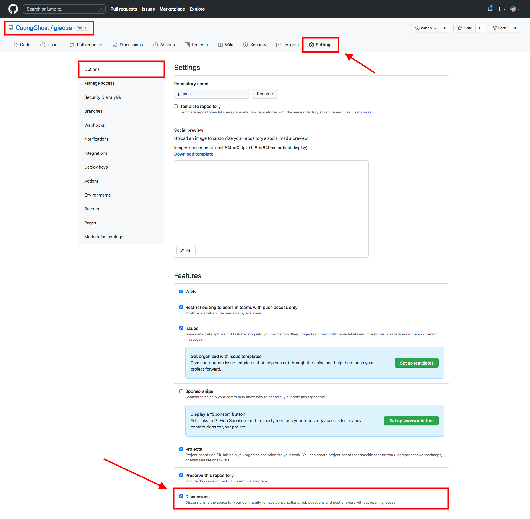Open the Wiki tab
Screen dimensions: 530x519
(x=225, y=45)
